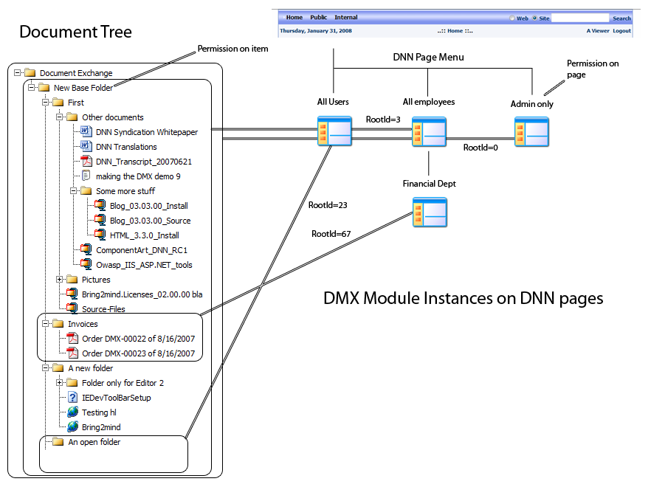Select Order DMX-00022 of 8/16/2007 item
This screenshot has height=487, width=651.
(138, 339)
